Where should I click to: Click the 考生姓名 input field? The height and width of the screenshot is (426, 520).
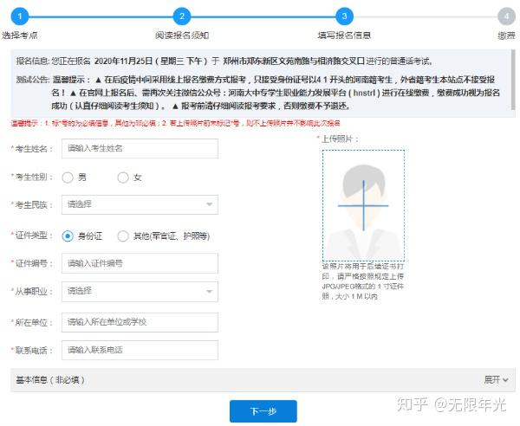(x=140, y=148)
